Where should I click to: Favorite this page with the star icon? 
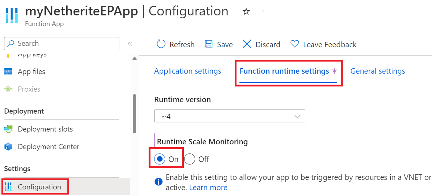pos(246,12)
